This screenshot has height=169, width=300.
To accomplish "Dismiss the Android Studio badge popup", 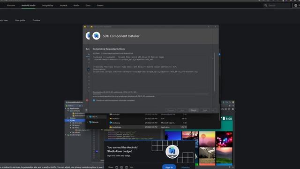I will click(x=186, y=167).
